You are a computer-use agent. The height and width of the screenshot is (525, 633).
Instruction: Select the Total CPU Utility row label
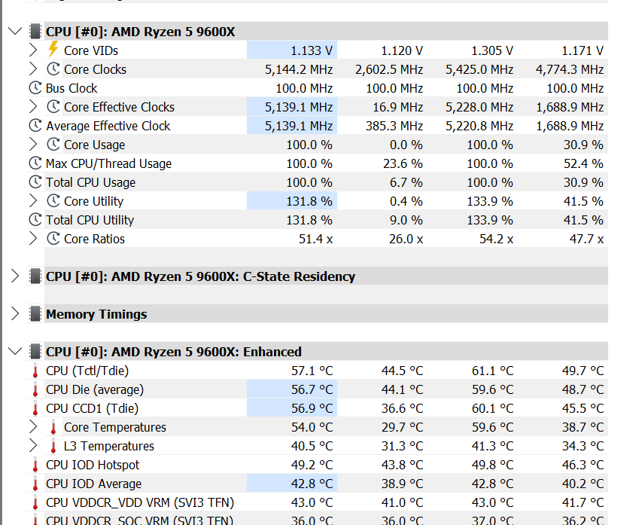pos(90,220)
